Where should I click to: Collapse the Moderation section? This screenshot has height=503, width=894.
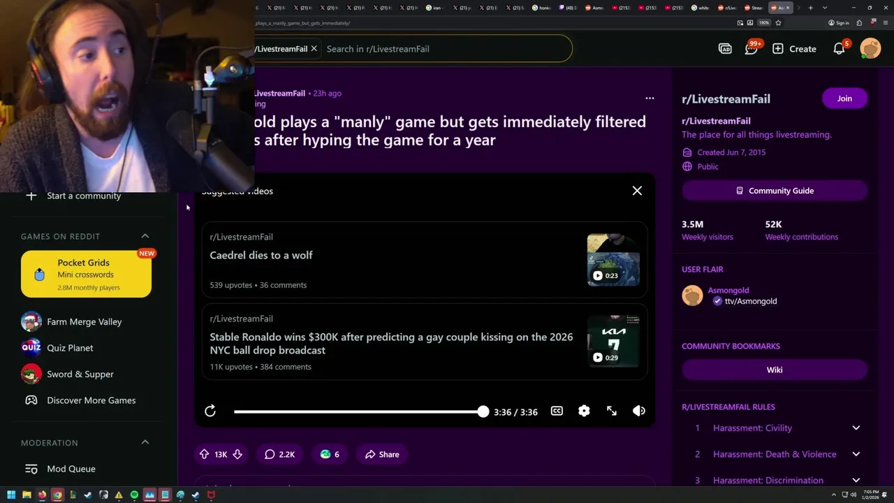tap(145, 442)
